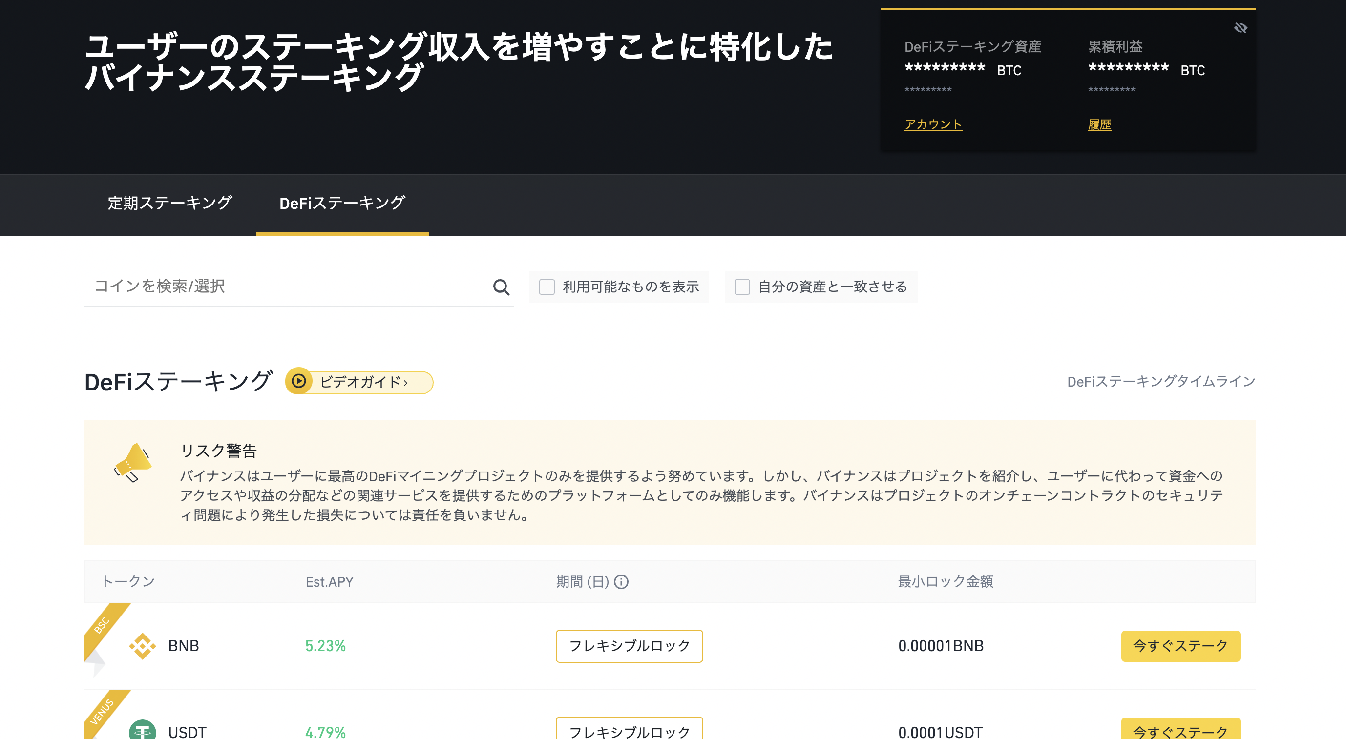Open the ビデオガイド button
The width and height of the screenshot is (1346, 739).
click(x=359, y=382)
